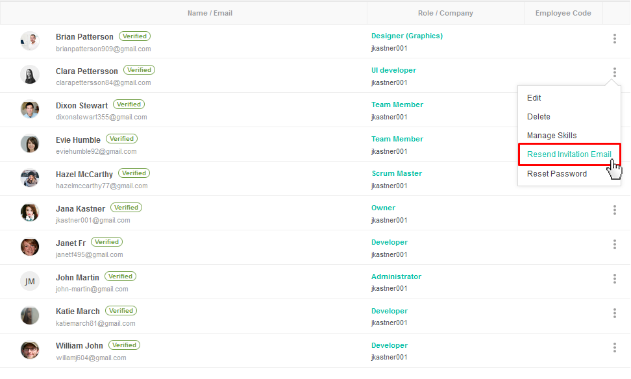Click the Employee Code column header
Image resolution: width=631 pixels, height=379 pixels.
tap(563, 13)
